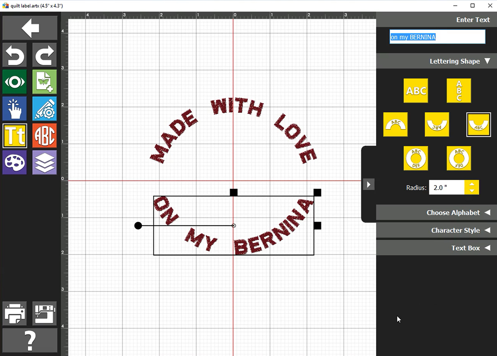The width and height of the screenshot is (497, 356).
Task: Open the pencil-and-gear edit settings tool
Action: tap(45, 108)
